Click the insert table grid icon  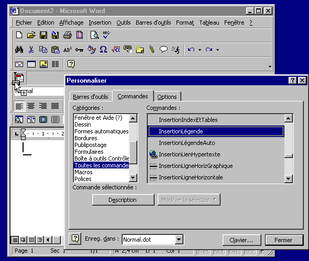point(31,64)
